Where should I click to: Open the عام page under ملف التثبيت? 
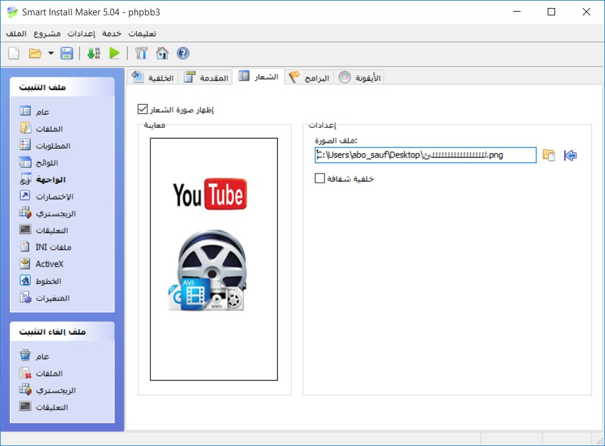pos(35,112)
